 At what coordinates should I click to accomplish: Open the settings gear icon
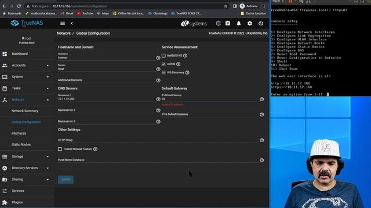pyautogui.click(x=250, y=23)
